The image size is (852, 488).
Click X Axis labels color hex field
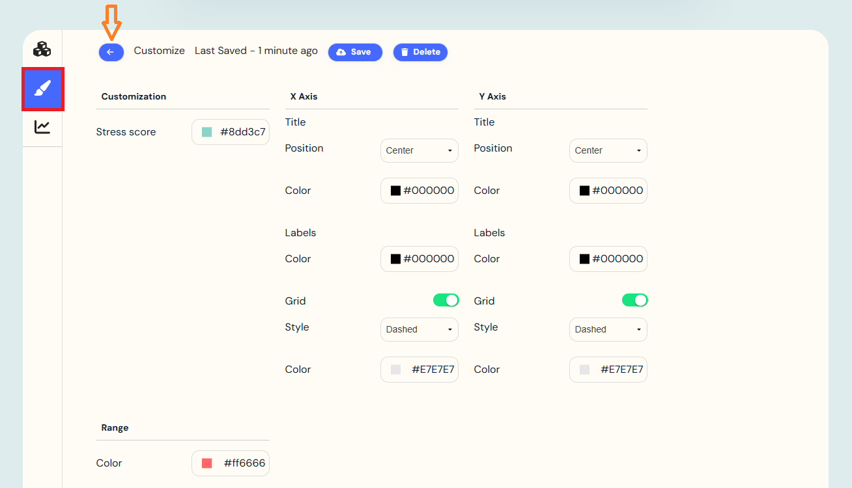[429, 259]
